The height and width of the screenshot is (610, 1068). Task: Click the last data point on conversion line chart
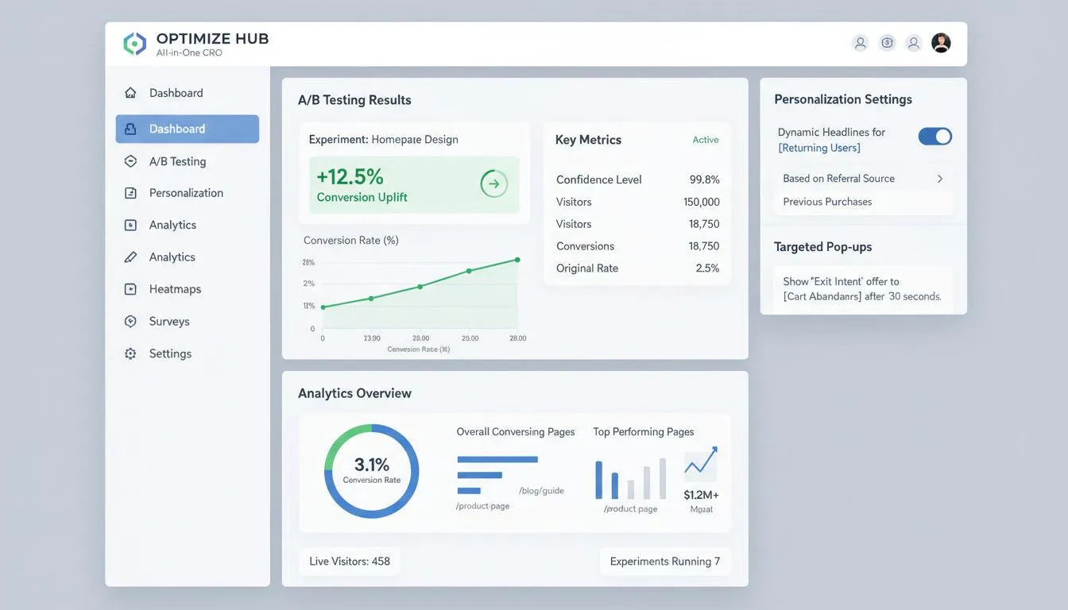pos(517,260)
